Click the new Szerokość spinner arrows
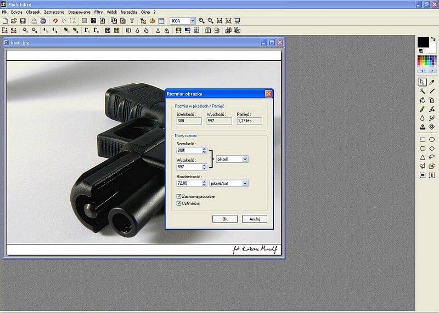Viewport: 439px width, 313px height. tap(204, 151)
